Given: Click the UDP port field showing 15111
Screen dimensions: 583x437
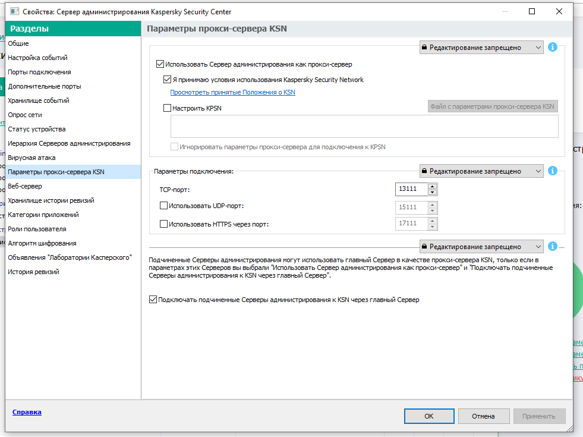Looking at the screenshot, I should tap(412, 207).
